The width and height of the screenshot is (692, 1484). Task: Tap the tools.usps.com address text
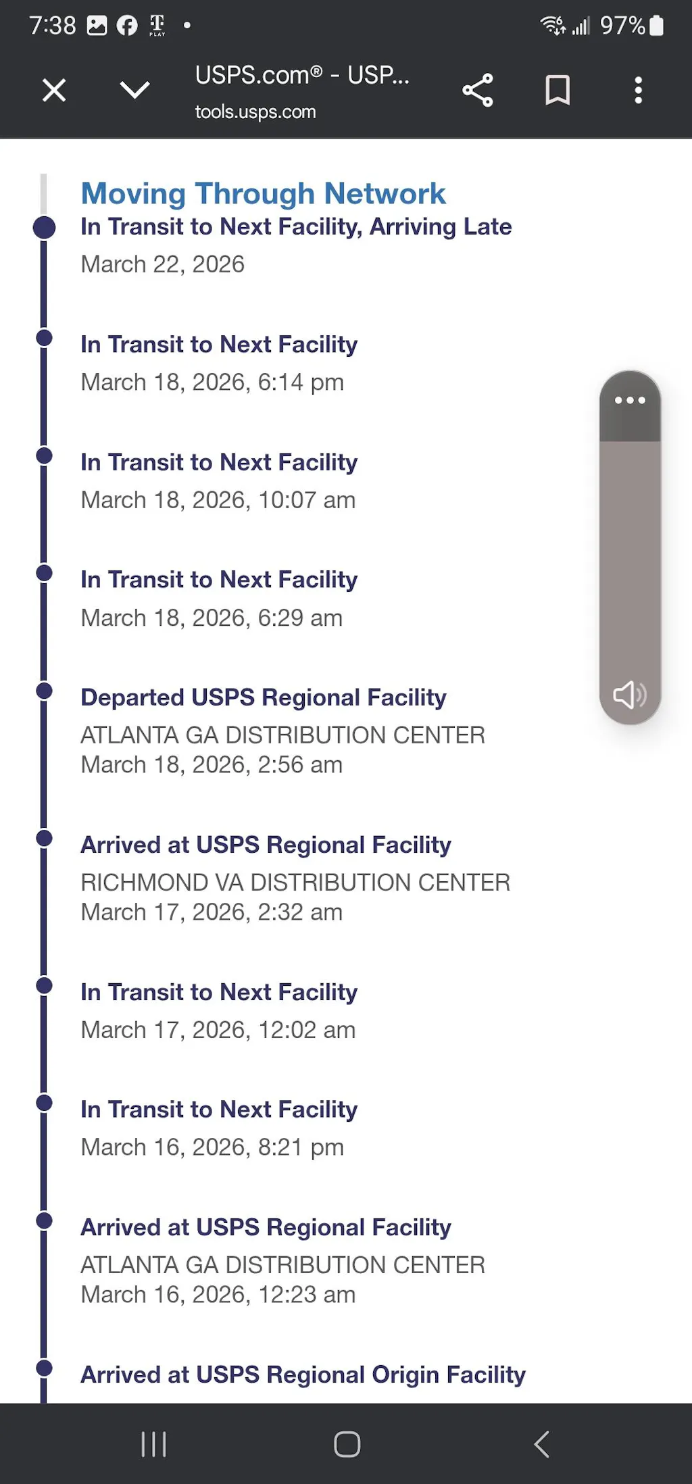255,112
